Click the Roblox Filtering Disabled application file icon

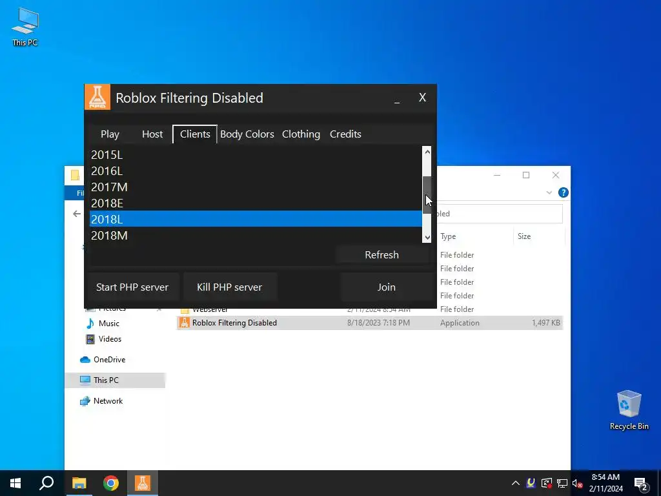(184, 323)
